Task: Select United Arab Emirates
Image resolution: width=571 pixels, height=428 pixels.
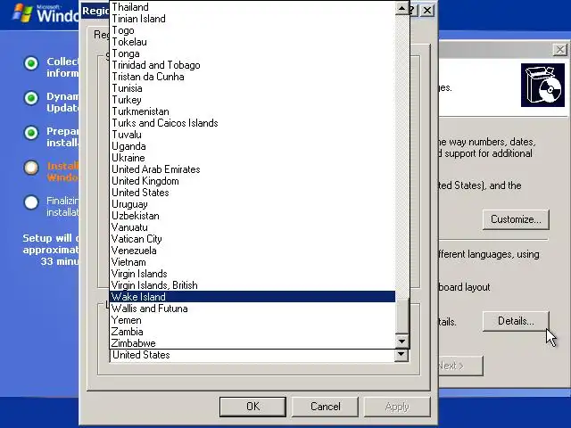Action: [x=252, y=169]
